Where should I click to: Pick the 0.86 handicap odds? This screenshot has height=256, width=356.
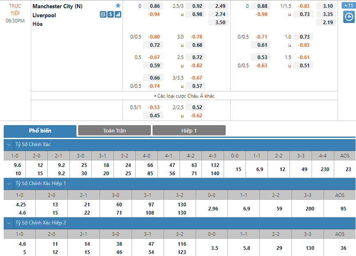point(153,6)
